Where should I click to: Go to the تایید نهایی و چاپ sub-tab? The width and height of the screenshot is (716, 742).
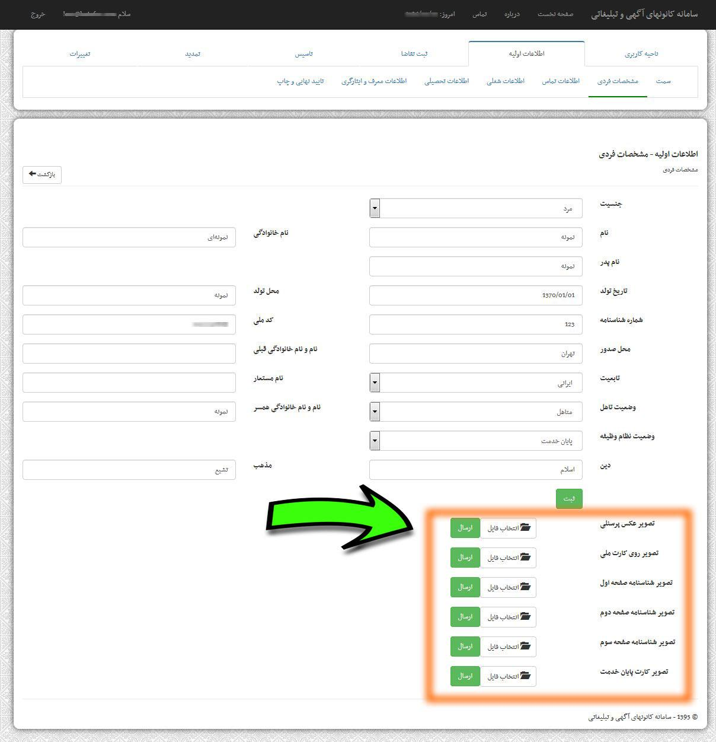[x=301, y=81]
